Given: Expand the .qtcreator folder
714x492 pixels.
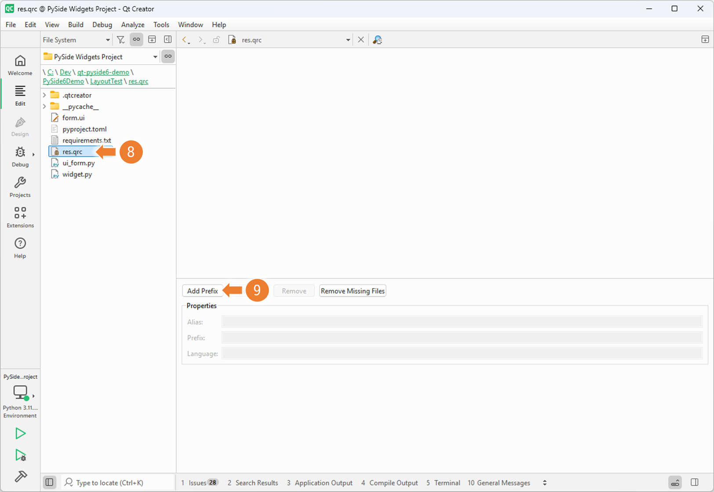Looking at the screenshot, I should (44, 95).
